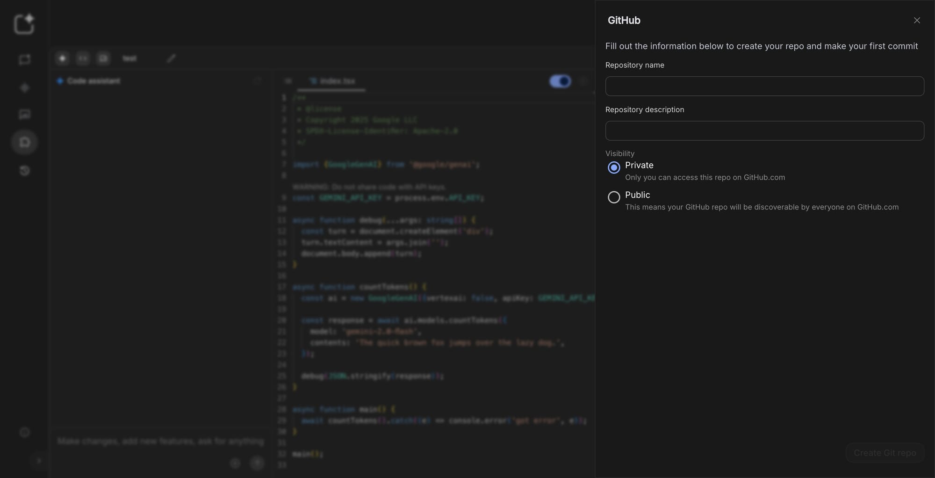Open the history/restore panel from the sidebar

[x=24, y=170]
